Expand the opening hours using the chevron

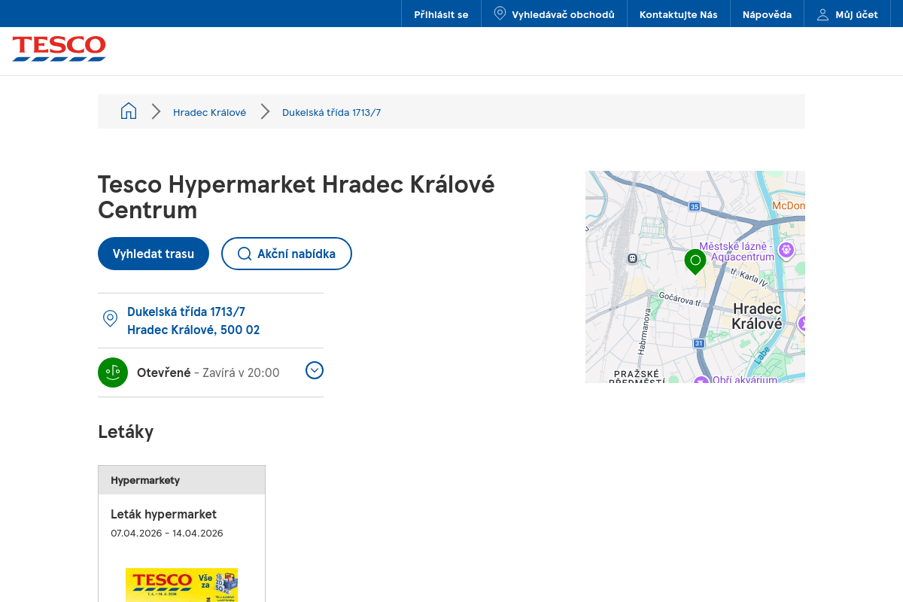click(x=315, y=370)
